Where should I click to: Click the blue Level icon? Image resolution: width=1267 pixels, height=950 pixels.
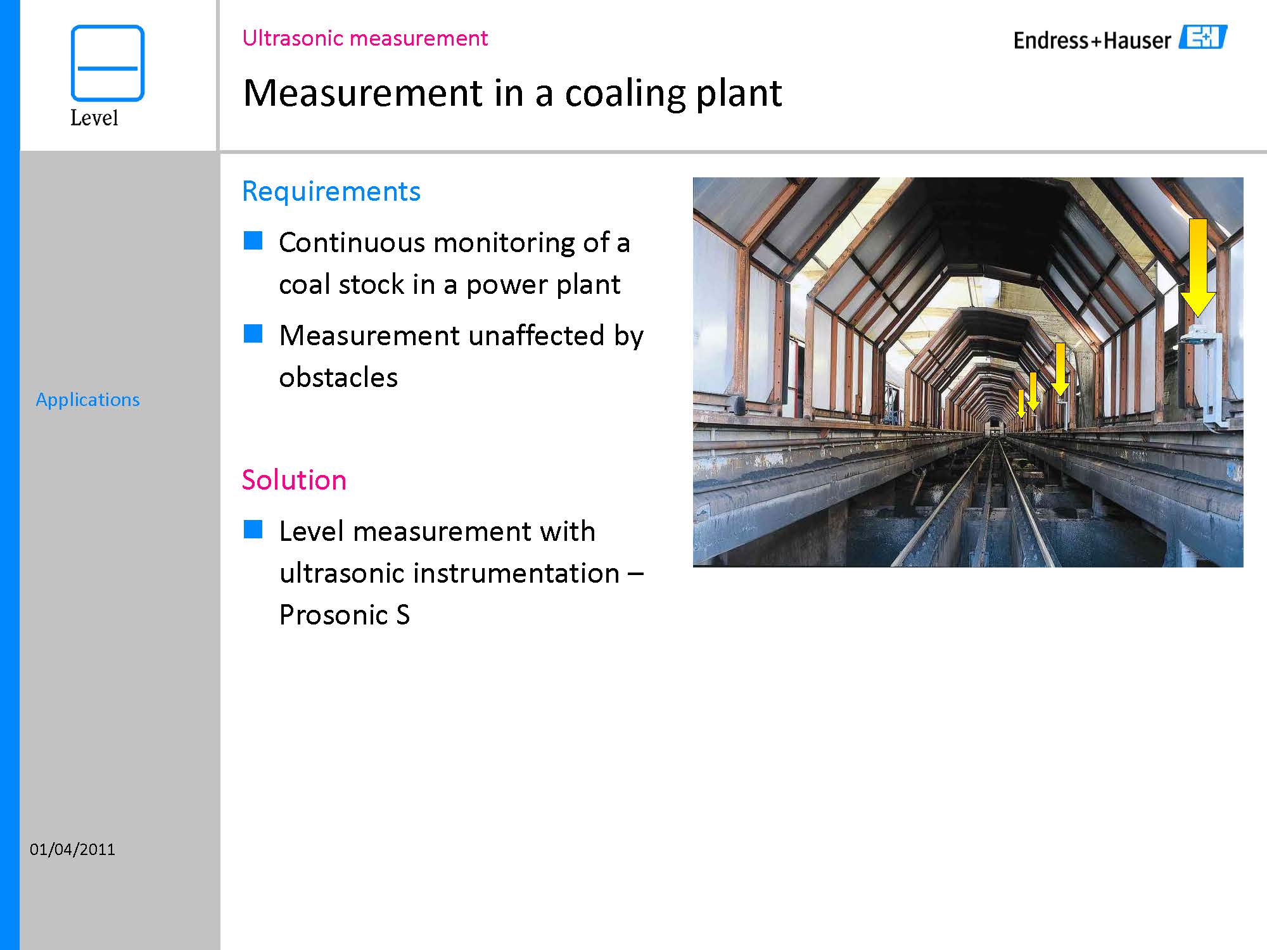coord(107,63)
